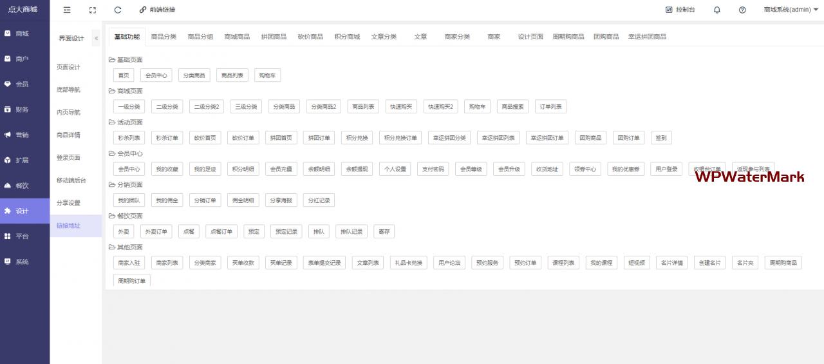Select 页面设计 in the submenu
The width and height of the screenshot is (824, 364).
(68, 67)
